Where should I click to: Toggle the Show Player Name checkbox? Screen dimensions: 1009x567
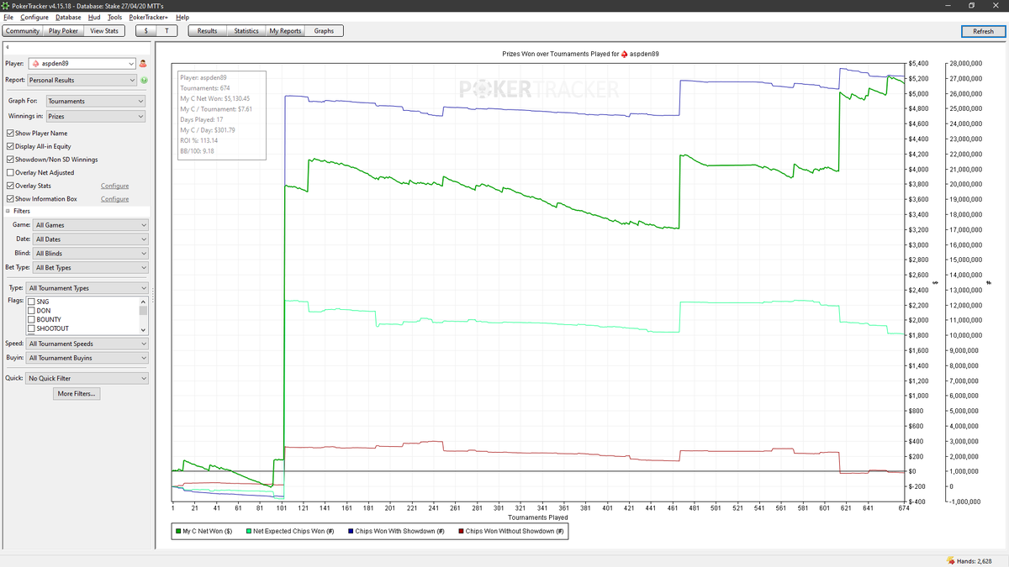[x=10, y=133]
